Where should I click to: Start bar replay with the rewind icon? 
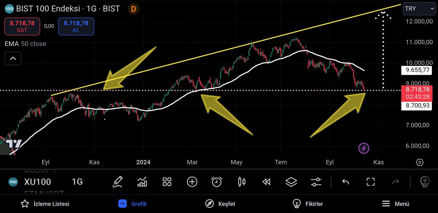[x=266, y=182]
